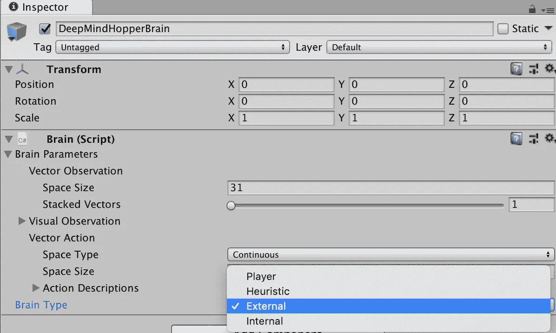Click the Rotation Z field
Screen dimensions: 556x333
pyautogui.click(x=507, y=101)
